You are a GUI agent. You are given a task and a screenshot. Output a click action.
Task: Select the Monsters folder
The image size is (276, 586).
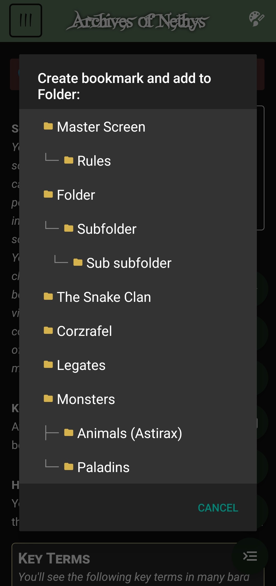coord(86,399)
